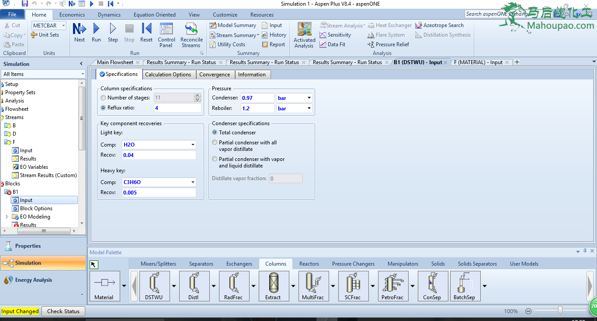
Task: Open Model Summary
Action: (x=233, y=25)
